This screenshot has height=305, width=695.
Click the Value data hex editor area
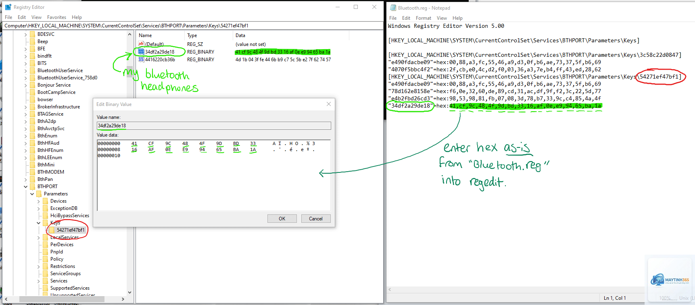click(214, 175)
